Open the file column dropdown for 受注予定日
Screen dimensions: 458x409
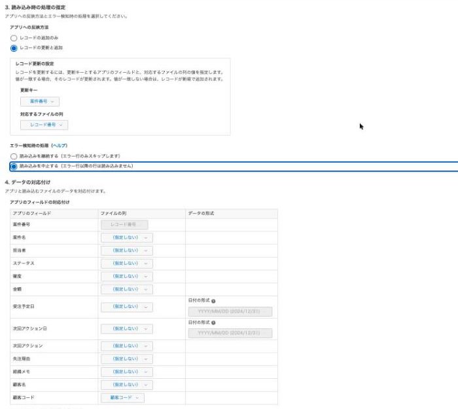pos(127,307)
